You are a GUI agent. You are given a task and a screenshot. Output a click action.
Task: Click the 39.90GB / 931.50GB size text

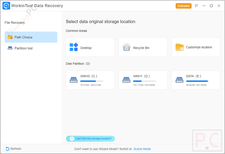coord(196,85)
